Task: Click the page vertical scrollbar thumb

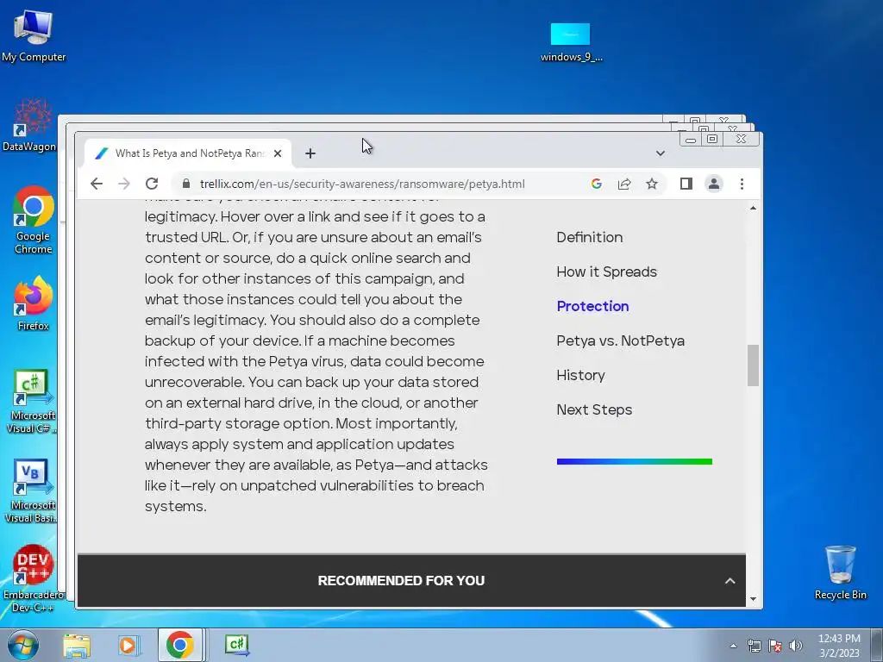Action: coord(753,365)
